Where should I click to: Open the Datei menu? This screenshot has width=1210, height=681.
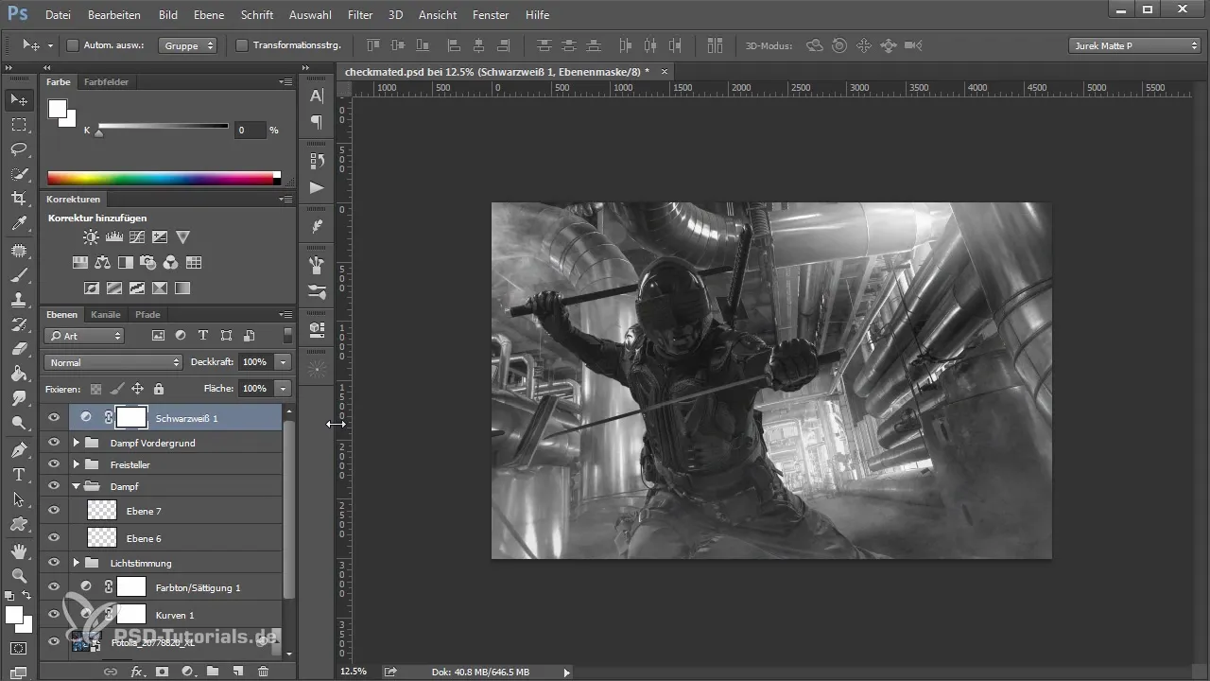(x=58, y=15)
